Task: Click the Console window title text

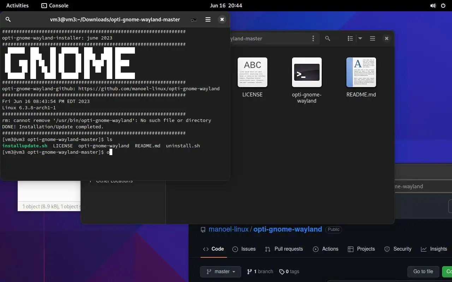Action: (115, 19)
